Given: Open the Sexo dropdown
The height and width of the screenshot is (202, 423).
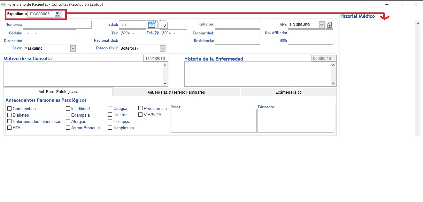Looking at the screenshot, I should (73, 48).
